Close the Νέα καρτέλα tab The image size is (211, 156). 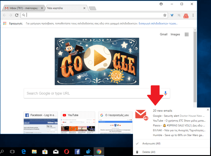84,8
